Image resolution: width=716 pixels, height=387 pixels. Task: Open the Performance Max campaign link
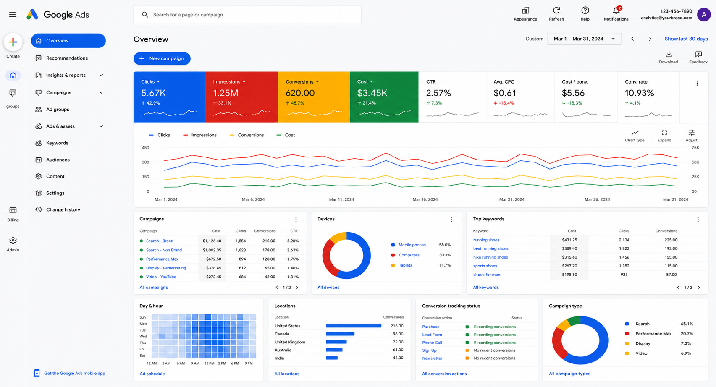[162, 259]
